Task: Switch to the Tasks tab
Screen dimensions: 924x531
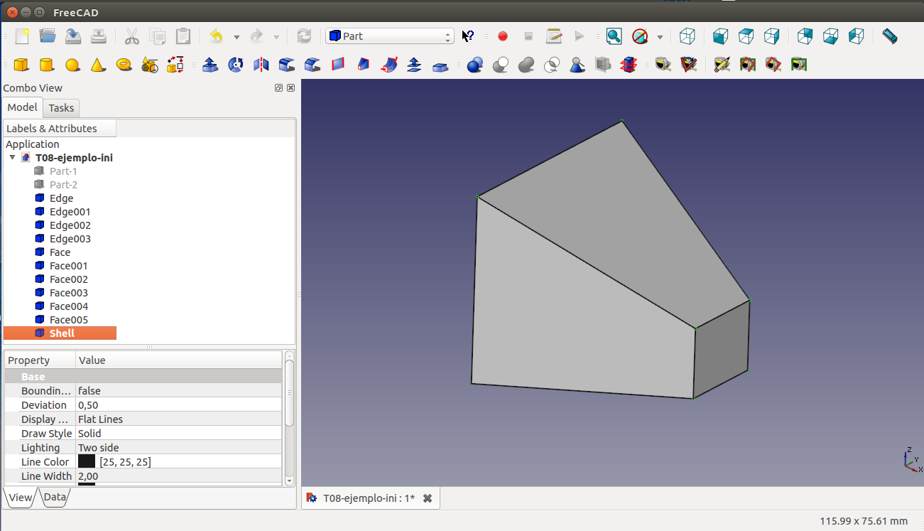Action: (x=61, y=108)
